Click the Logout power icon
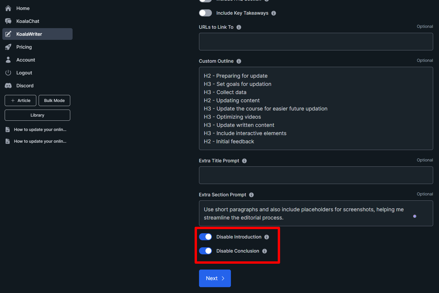439x293 pixels. coord(8,73)
